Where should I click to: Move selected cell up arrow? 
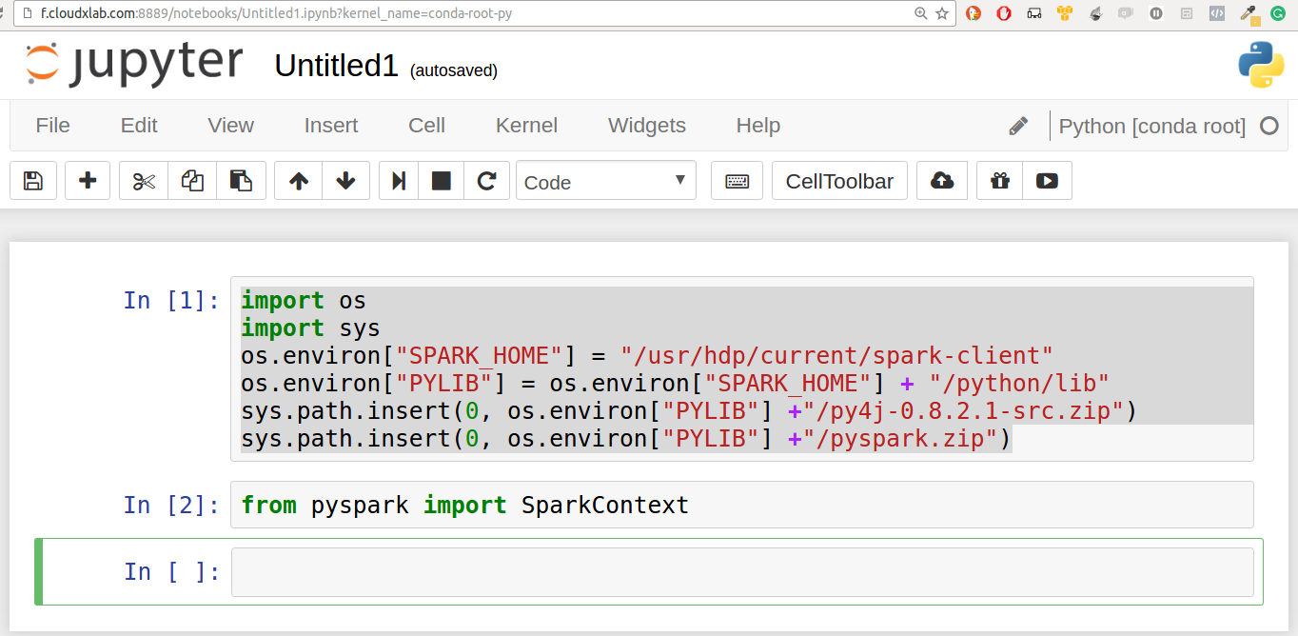click(299, 181)
